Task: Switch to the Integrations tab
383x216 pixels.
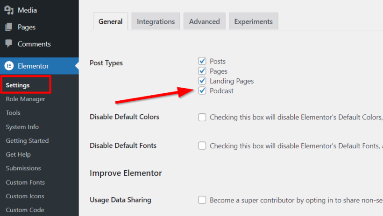Action: pos(156,21)
